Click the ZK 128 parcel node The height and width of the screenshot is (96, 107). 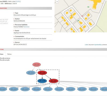click(x=59, y=89)
